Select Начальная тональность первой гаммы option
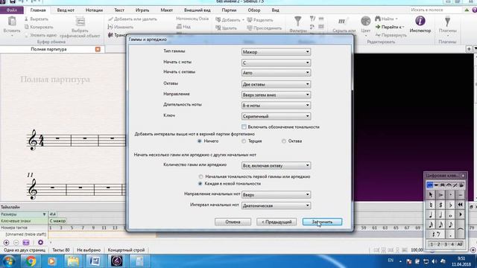477x268 pixels. pos(200,176)
